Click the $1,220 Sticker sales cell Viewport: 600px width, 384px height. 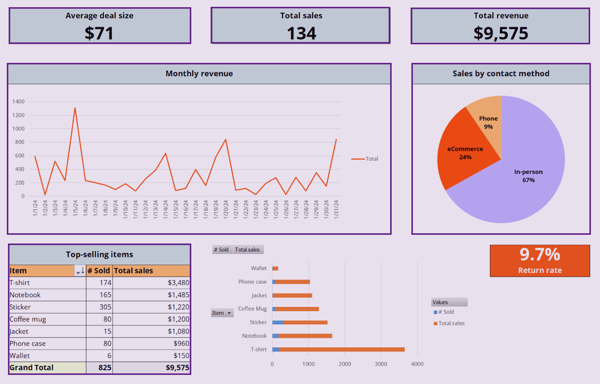pos(151,307)
